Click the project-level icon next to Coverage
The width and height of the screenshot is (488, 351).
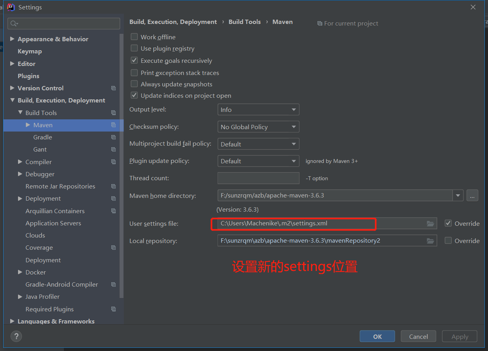[113, 247]
